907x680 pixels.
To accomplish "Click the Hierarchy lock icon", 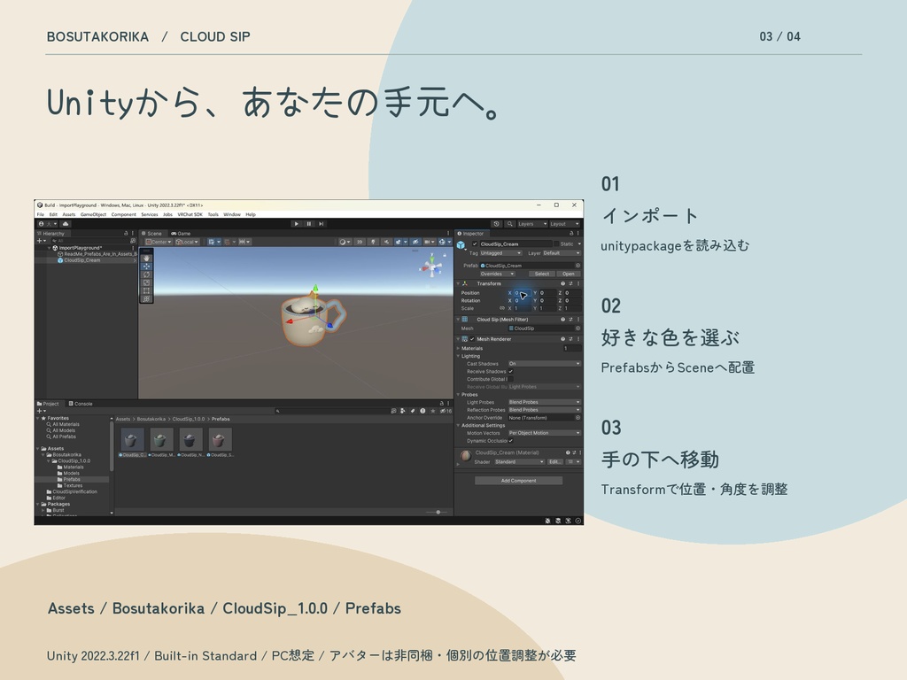I will click(x=126, y=234).
